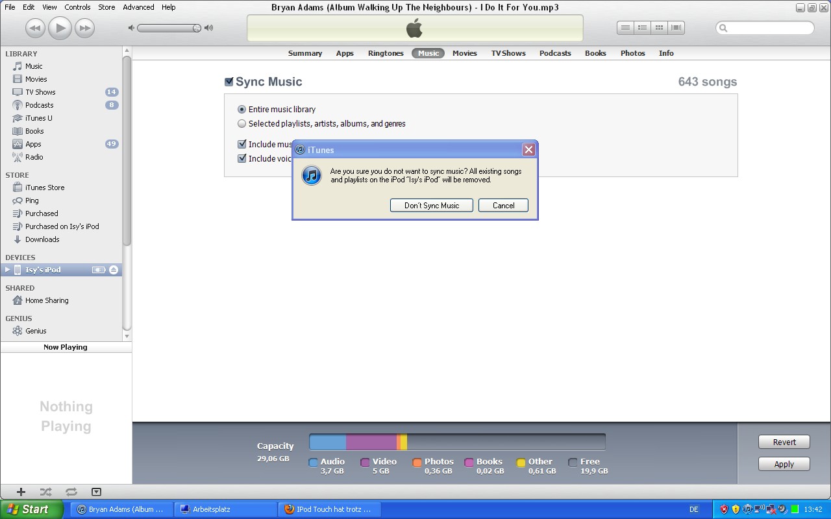Switch to the Summary tab
The width and height of the screenshot is (831, 519).
tap(305, 53)
